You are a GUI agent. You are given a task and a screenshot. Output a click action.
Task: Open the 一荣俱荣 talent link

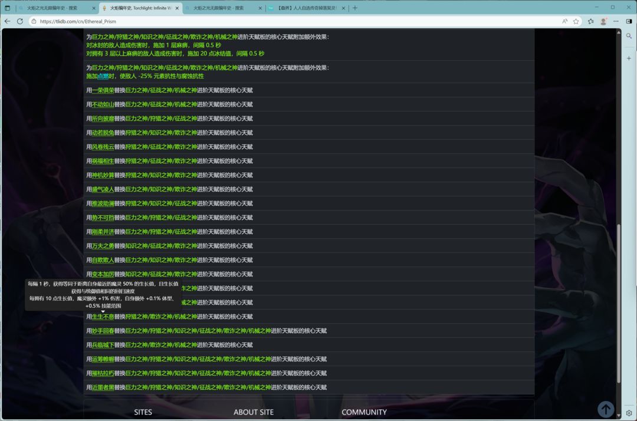103,90
